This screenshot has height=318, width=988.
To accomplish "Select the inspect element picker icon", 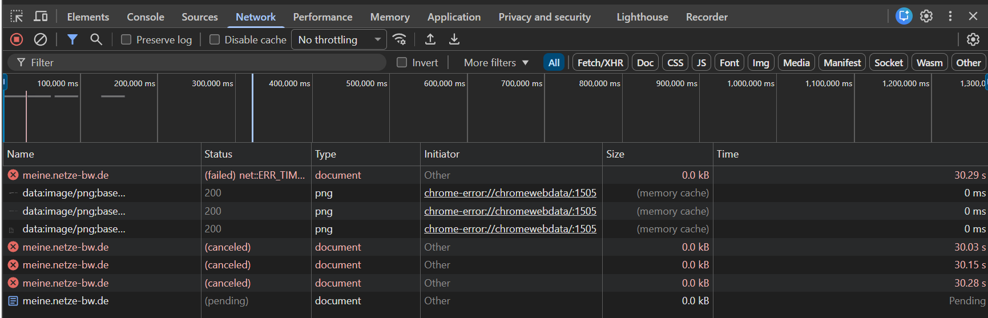I will point(17,17).
